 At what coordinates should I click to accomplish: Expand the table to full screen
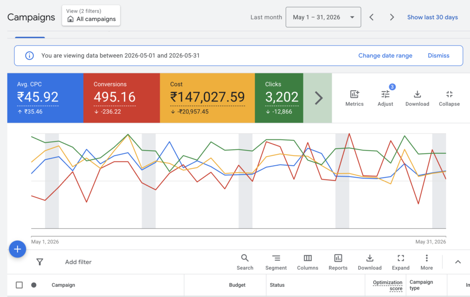coord(400,262)
